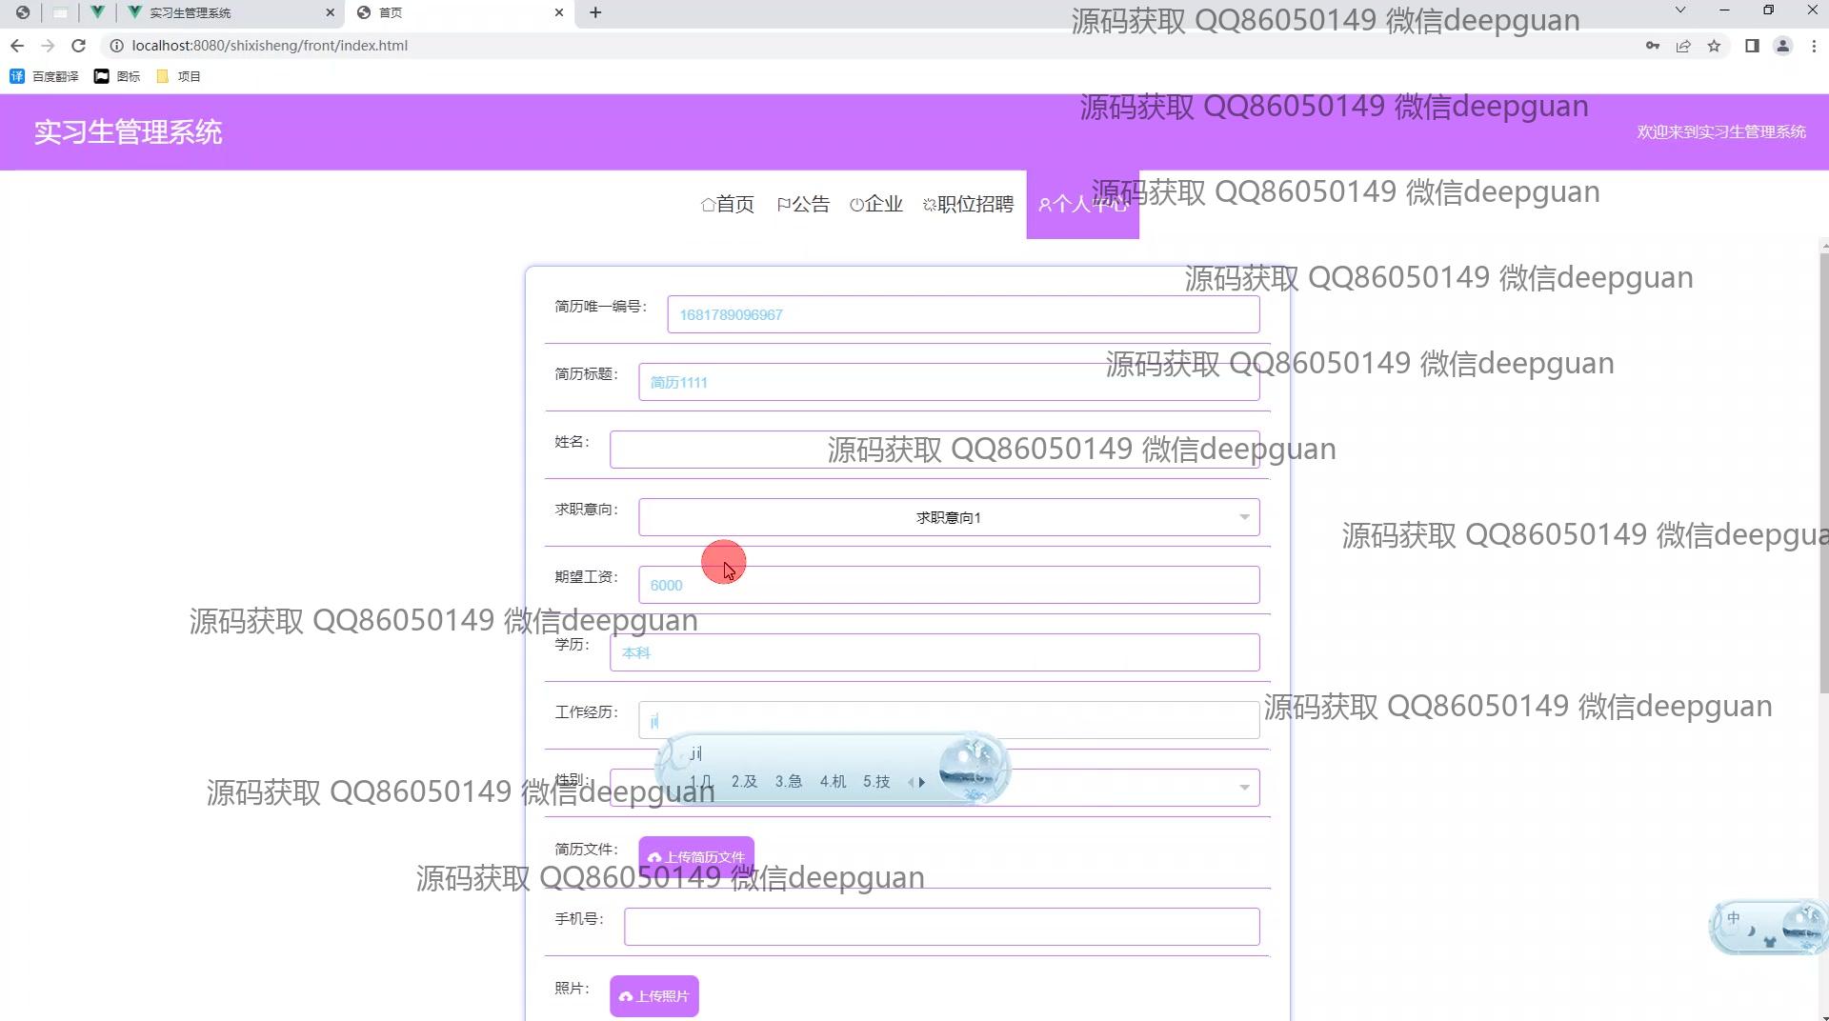Open the 个人中心 menu item
The image size is (1829, 1021).
pyautogui.click(x=1083, y=204)
